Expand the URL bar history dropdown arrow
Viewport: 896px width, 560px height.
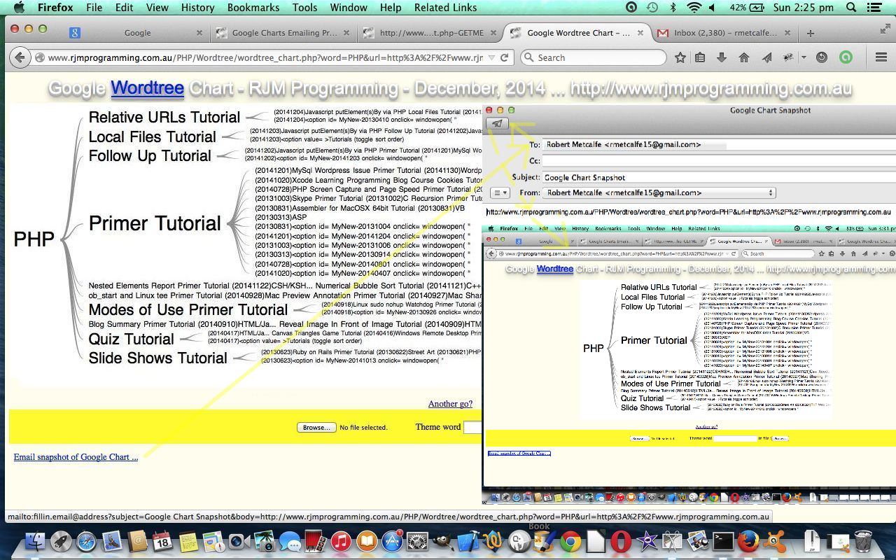[491, 57]
